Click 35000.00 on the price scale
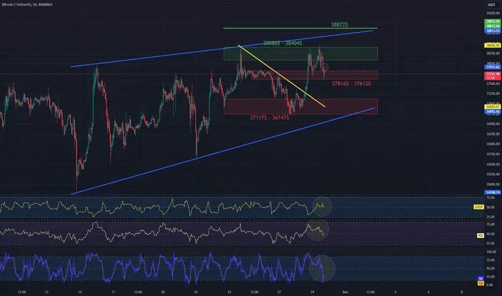Image resolution: width=502 pixels, height=296 pixels. click(493, 184)
